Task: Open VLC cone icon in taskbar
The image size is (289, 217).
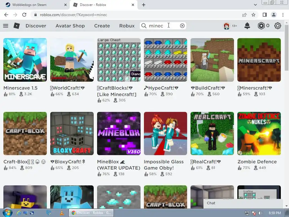Action: (62, 213)
